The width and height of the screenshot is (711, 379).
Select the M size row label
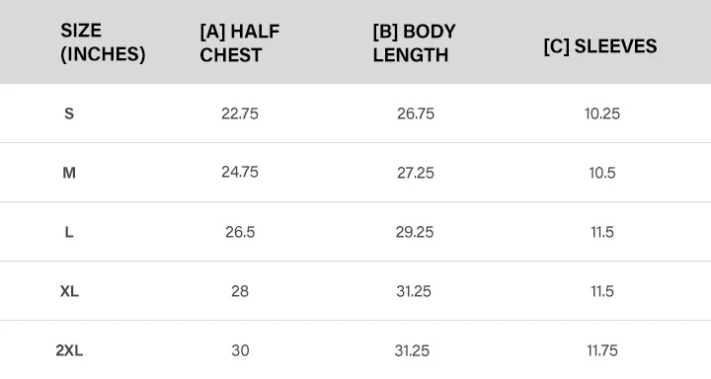(x=69, y=173)
